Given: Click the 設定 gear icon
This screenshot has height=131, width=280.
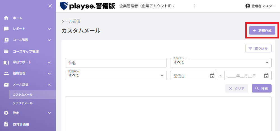Looking at the screenshot, I should [x=6, y=113].
